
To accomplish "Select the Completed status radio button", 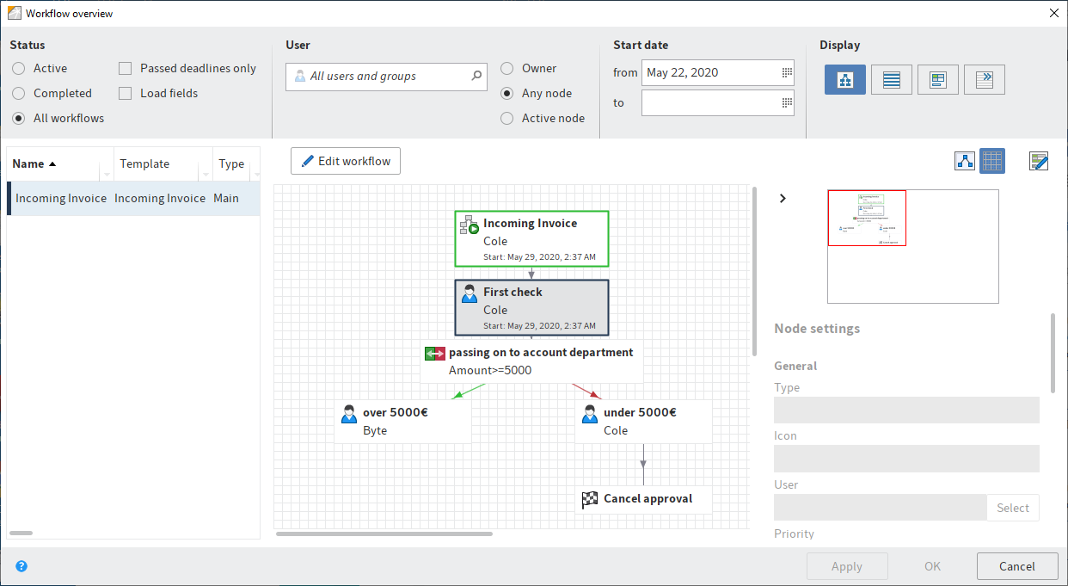I will pyautogui.click(x=19, y=93).
